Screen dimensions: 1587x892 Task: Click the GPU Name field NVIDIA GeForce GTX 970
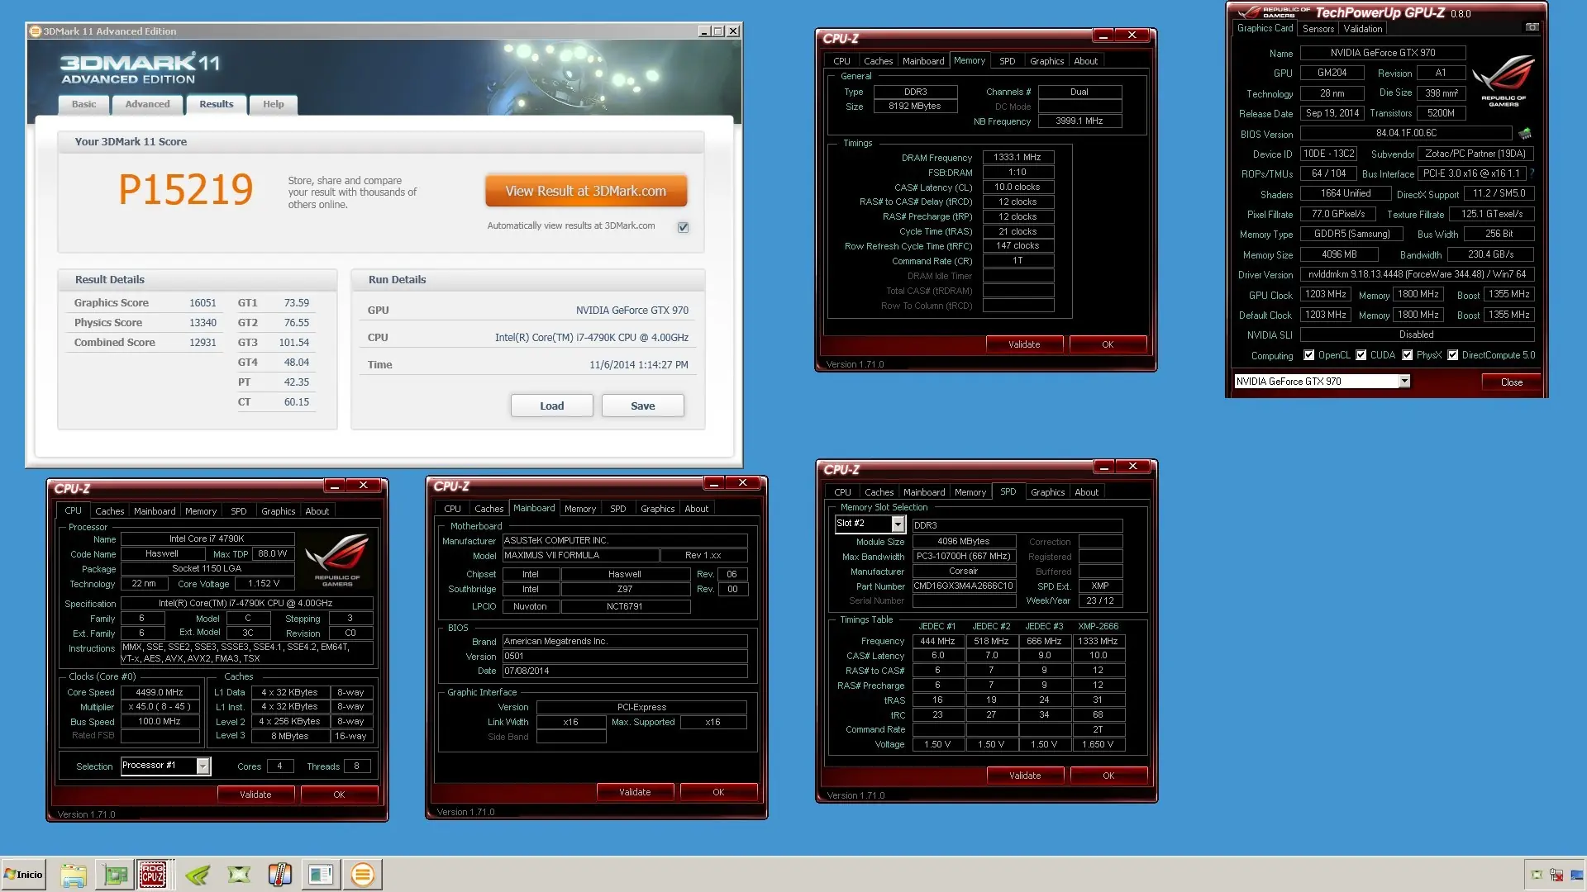(1383, 53)
